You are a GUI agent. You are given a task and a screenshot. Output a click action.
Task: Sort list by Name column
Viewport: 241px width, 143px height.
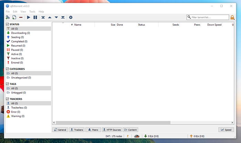84,25
